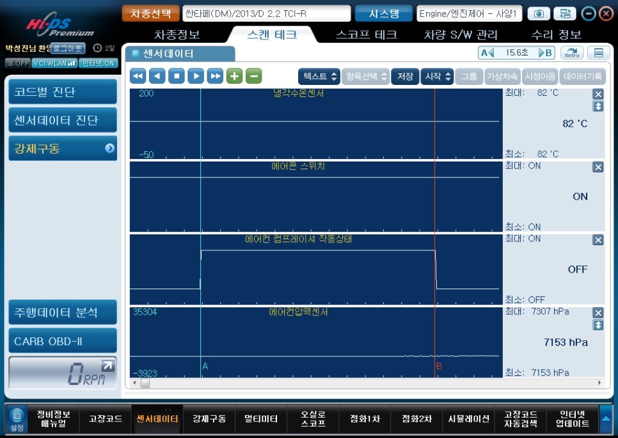The width and height of the screenshot is (618, 438).
Task: Open the 설정 settings icon
Action: tap(17, 419)
